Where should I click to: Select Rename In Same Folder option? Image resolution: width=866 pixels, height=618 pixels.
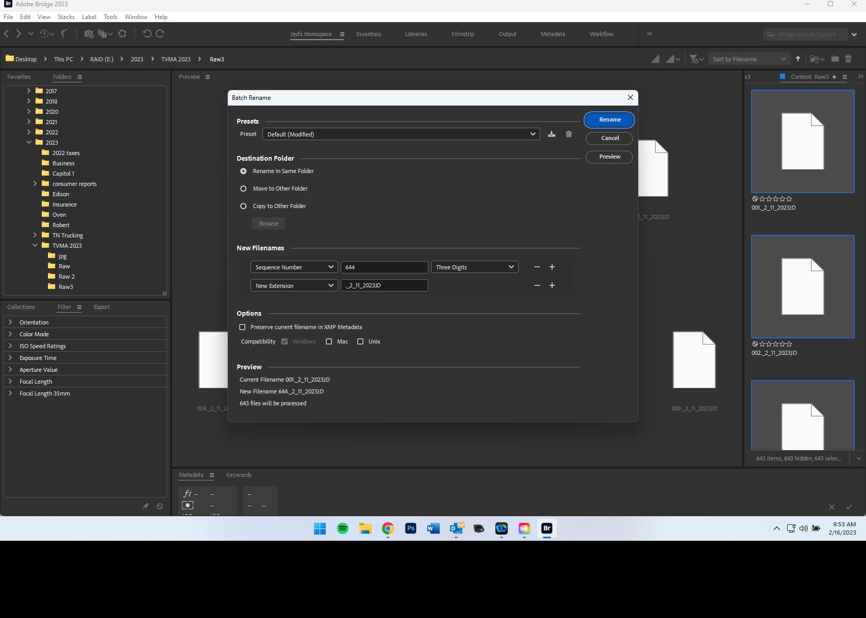(243, 171)
